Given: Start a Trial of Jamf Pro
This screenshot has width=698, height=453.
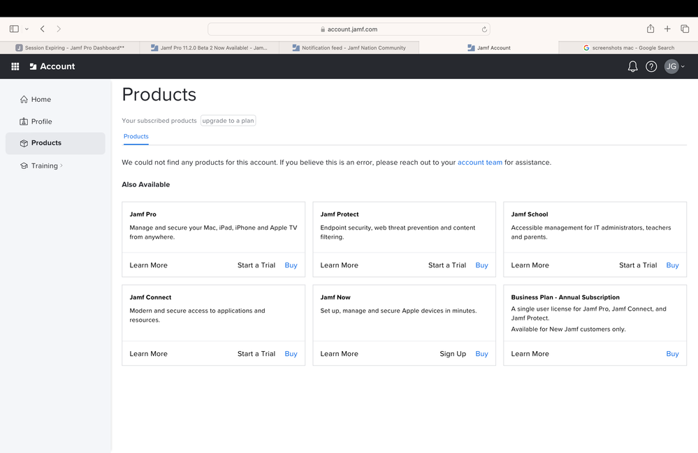Looking at the screenshot, I should 256,265.
